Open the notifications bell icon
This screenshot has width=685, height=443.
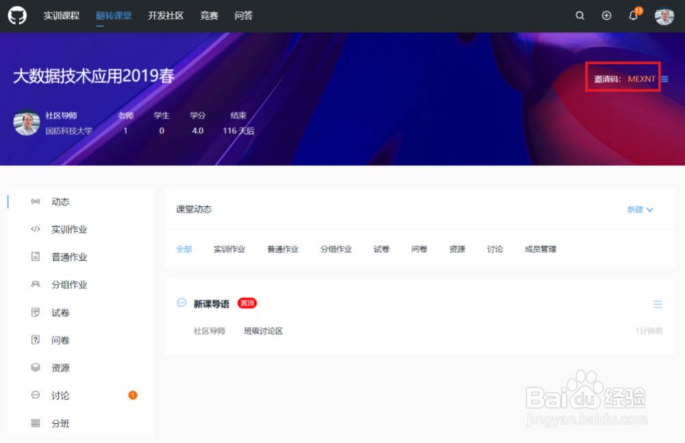(633, 16)
